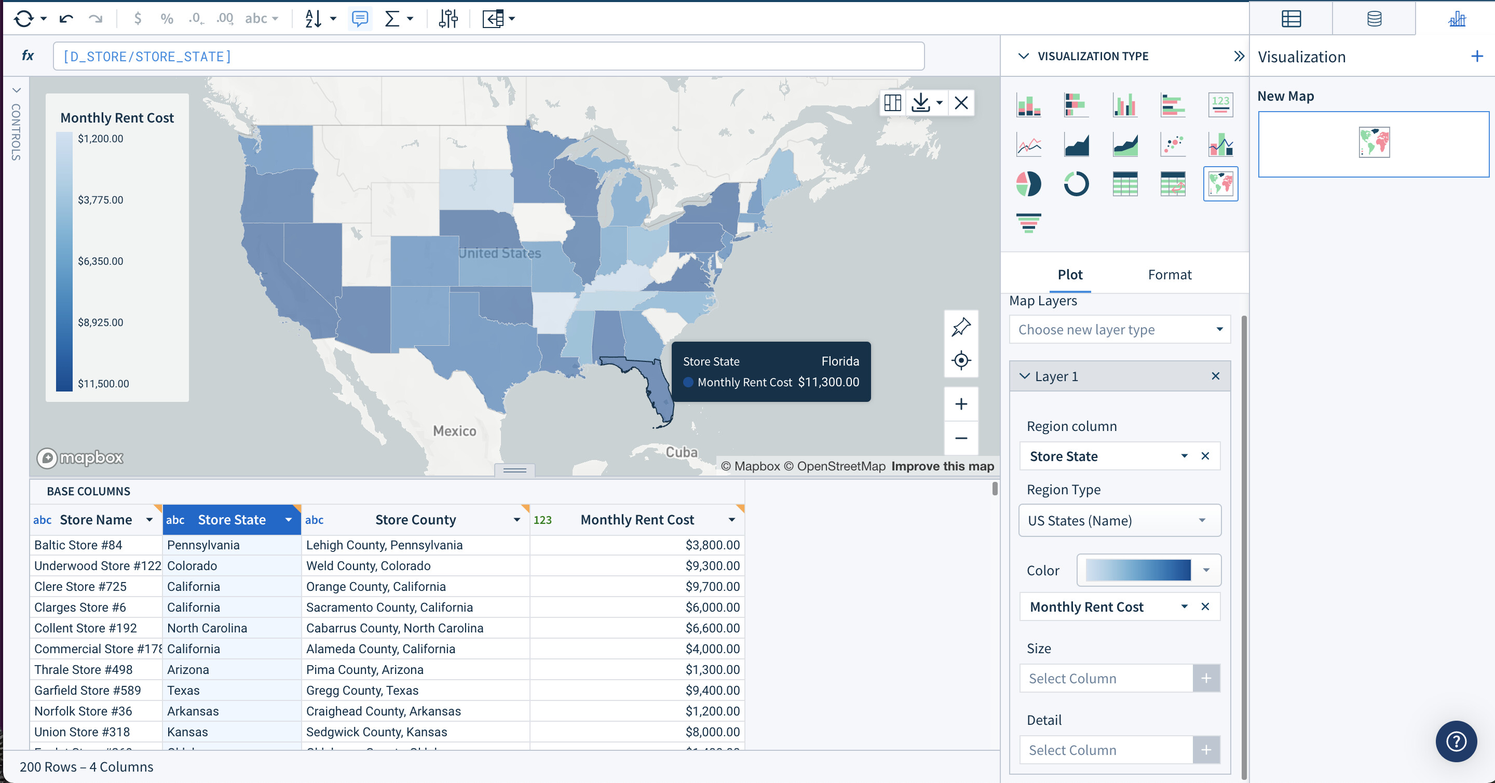Image resolution: width=1495 pixels, height=783 pixels.
Task: Switch to the Format tab
Action: click(1170, 274)
